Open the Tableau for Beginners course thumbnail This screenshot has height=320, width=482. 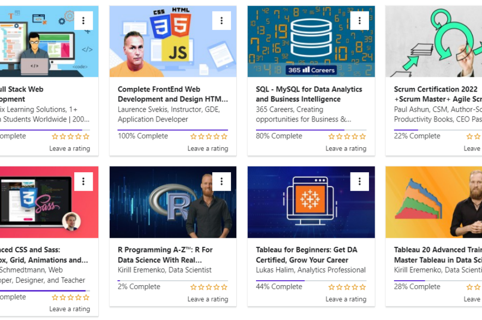(311, 202)
